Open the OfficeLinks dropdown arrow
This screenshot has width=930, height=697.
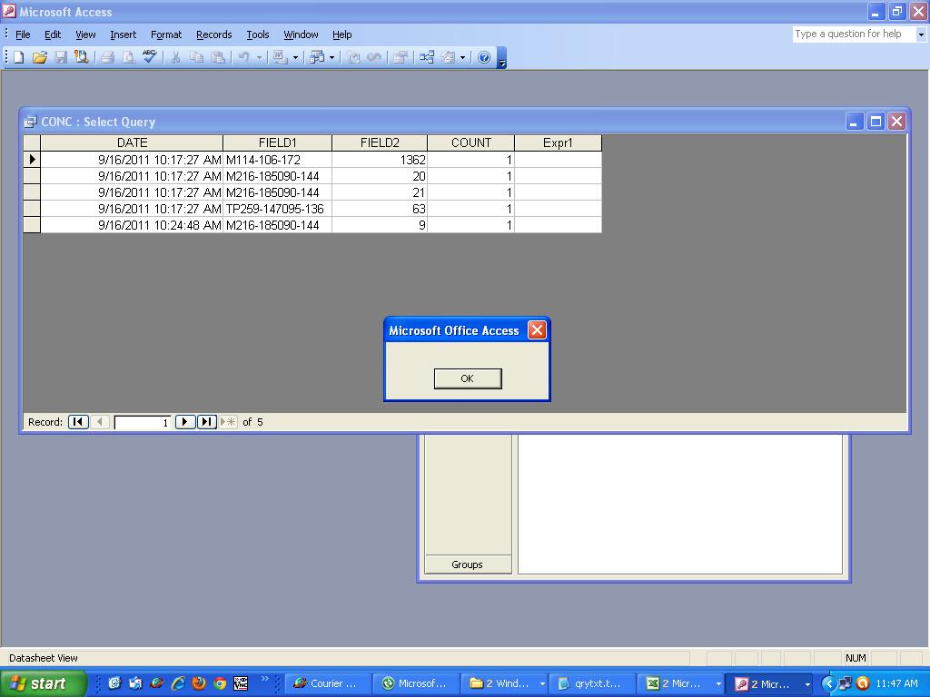295,57
